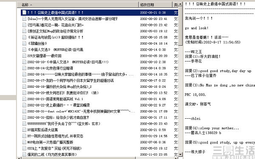Click the file list's scroll down arrow
The image size is (255, 159).
click(x=180, y=154)
